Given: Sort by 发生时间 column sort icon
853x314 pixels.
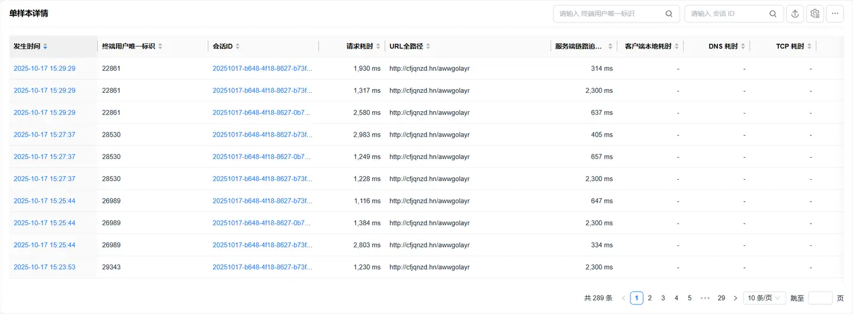Looking at the screenshot, I should click(46, 46).
